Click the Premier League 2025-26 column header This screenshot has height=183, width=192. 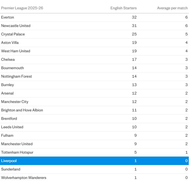point(22,8)
